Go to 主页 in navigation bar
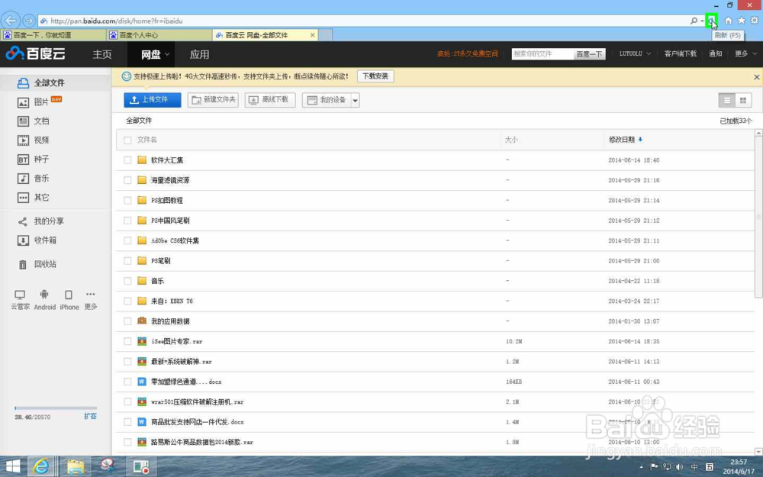The image size is (763, 477). (102, 54)
